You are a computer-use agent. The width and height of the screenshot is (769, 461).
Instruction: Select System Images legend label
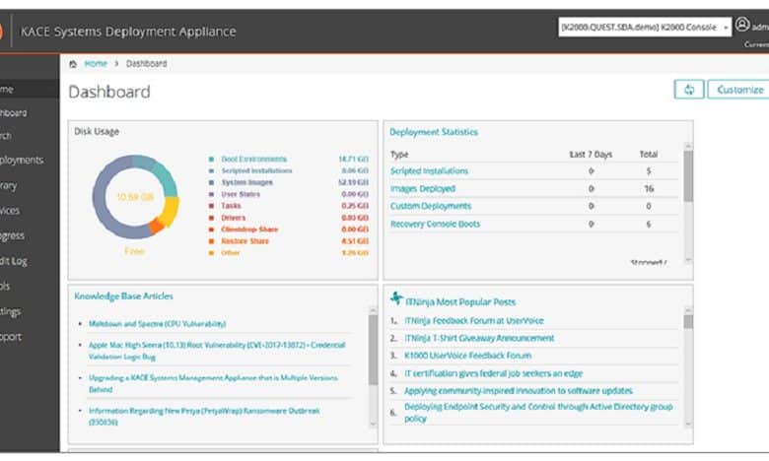[247, 182]
